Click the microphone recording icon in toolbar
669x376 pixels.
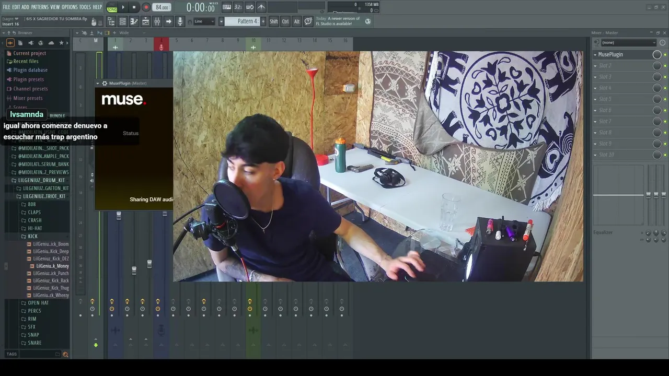pyautogui.click(x=180, y=21)
